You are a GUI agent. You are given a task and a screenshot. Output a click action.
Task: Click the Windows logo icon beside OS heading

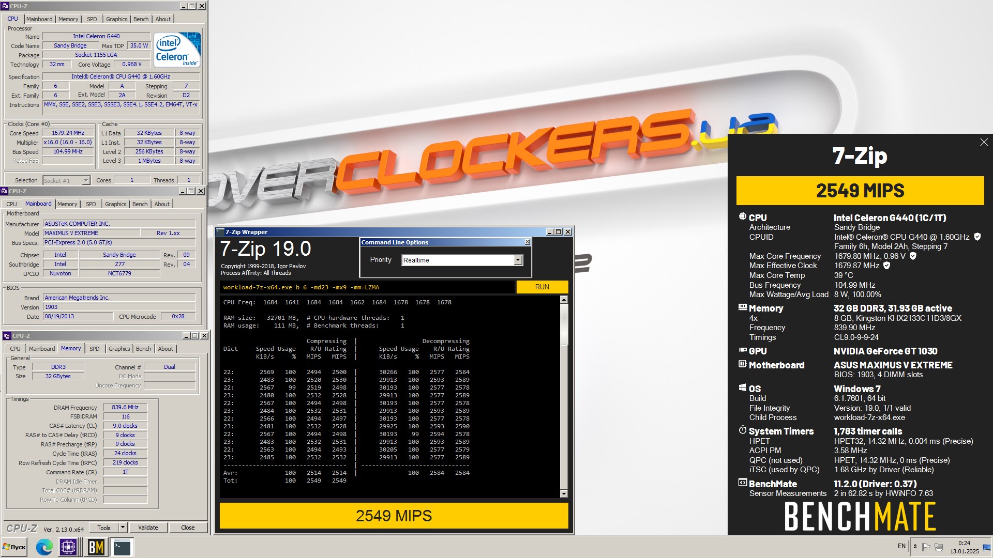click(x=743, y=388)
